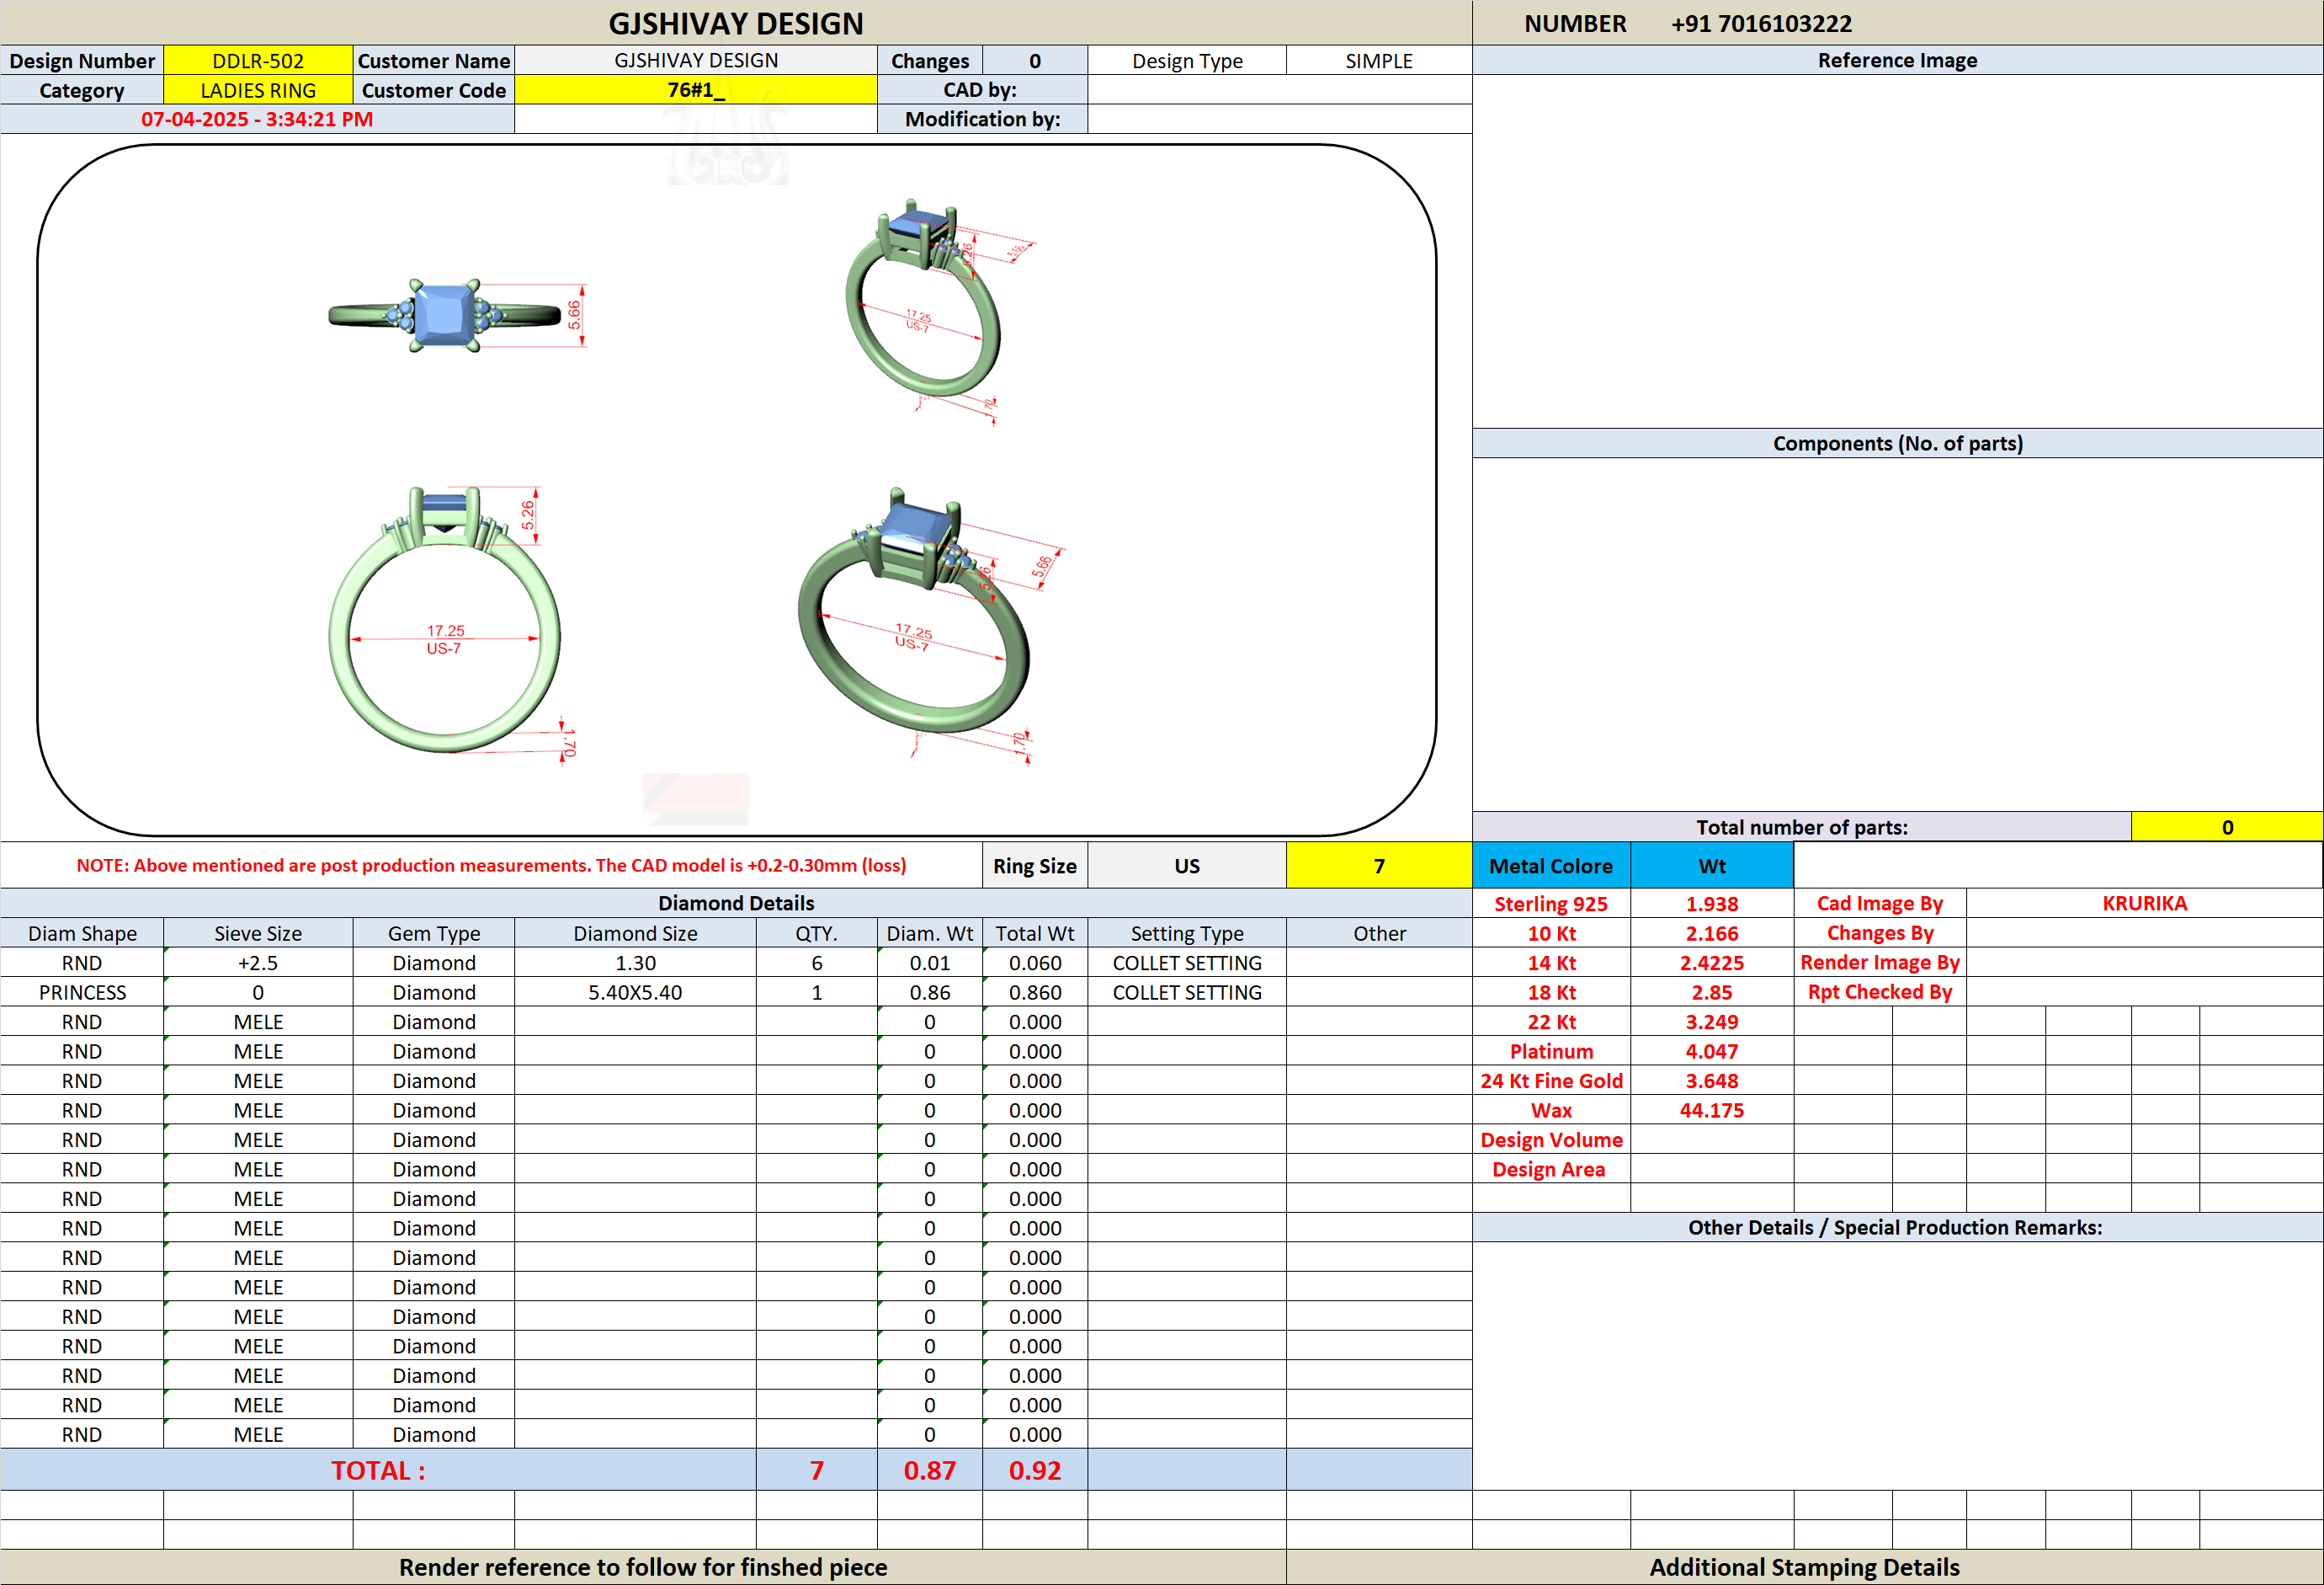Click the top-view ring render thumbnail

pyautogui.click(x=445, y=315)
